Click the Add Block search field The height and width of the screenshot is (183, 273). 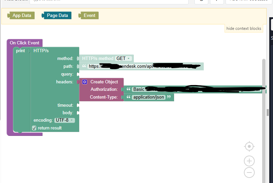[108, 0]
